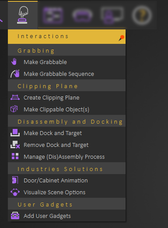Click the Make Dock and Target icon
Viewport: 168px width, 228px height.
[x=15, y=133]
